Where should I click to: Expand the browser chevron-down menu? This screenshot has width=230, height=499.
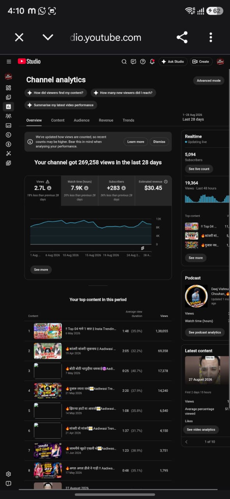tap(48, 37)
